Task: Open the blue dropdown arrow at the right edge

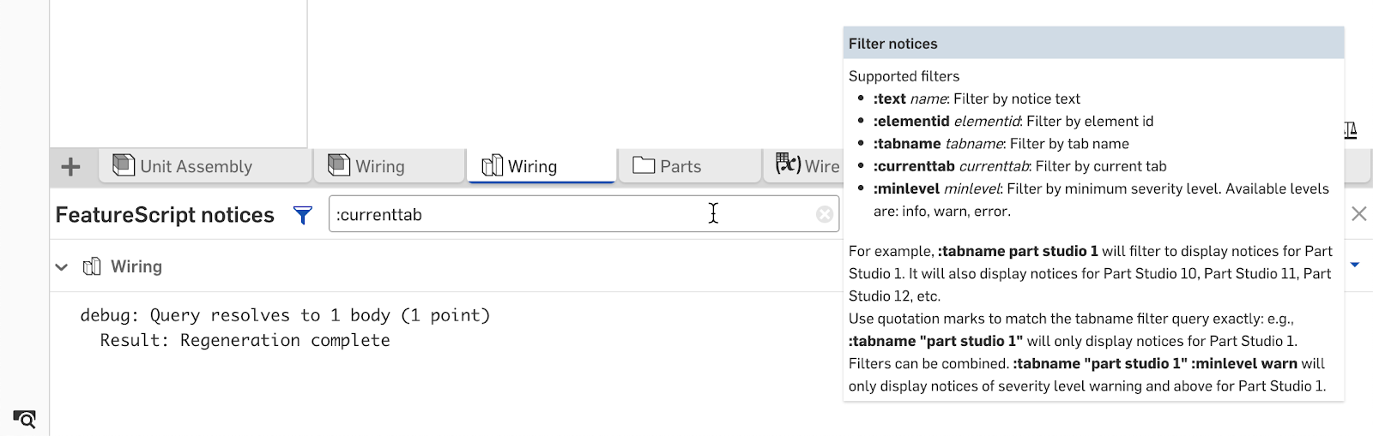Action: pos(1355,265)
